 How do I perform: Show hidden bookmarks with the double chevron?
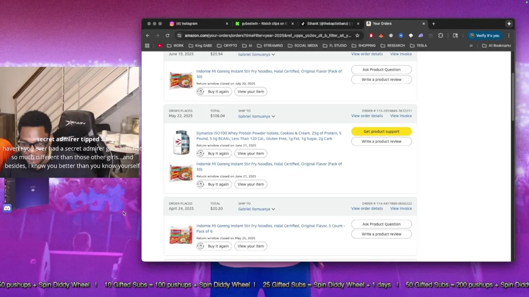[x=471, y=46]
